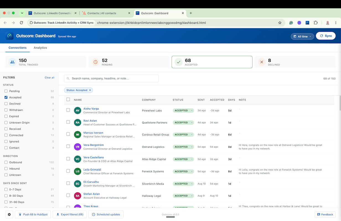Image resolution: width=341 pixels, height=221 pixels.
Task: Click Eli Carvalho's EC avatar
Action: [77, 184]
